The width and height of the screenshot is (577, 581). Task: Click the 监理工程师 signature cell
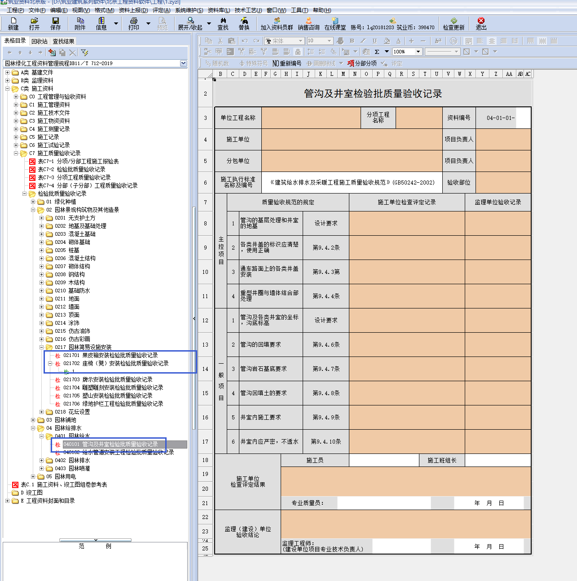point(401,546)
